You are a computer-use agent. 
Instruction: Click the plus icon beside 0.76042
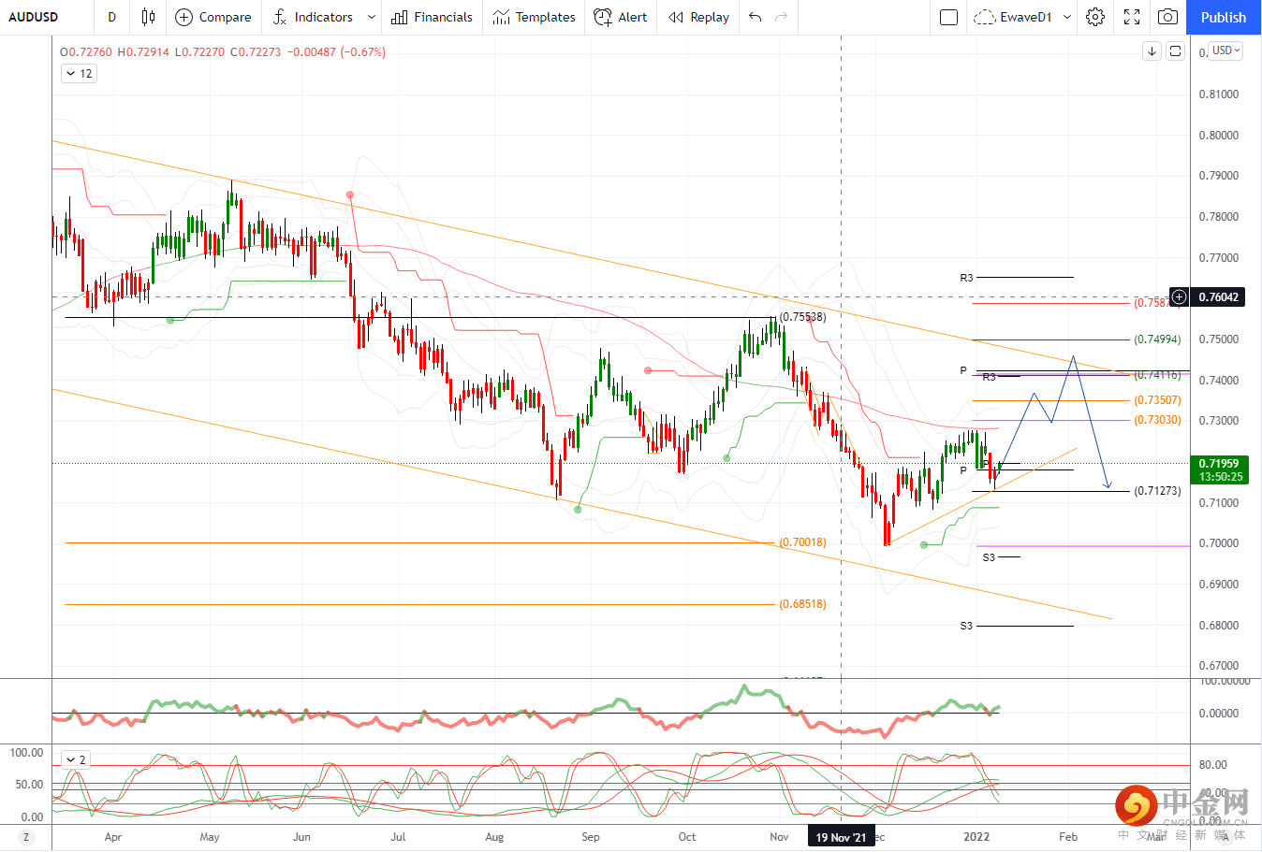[1179, 297]
